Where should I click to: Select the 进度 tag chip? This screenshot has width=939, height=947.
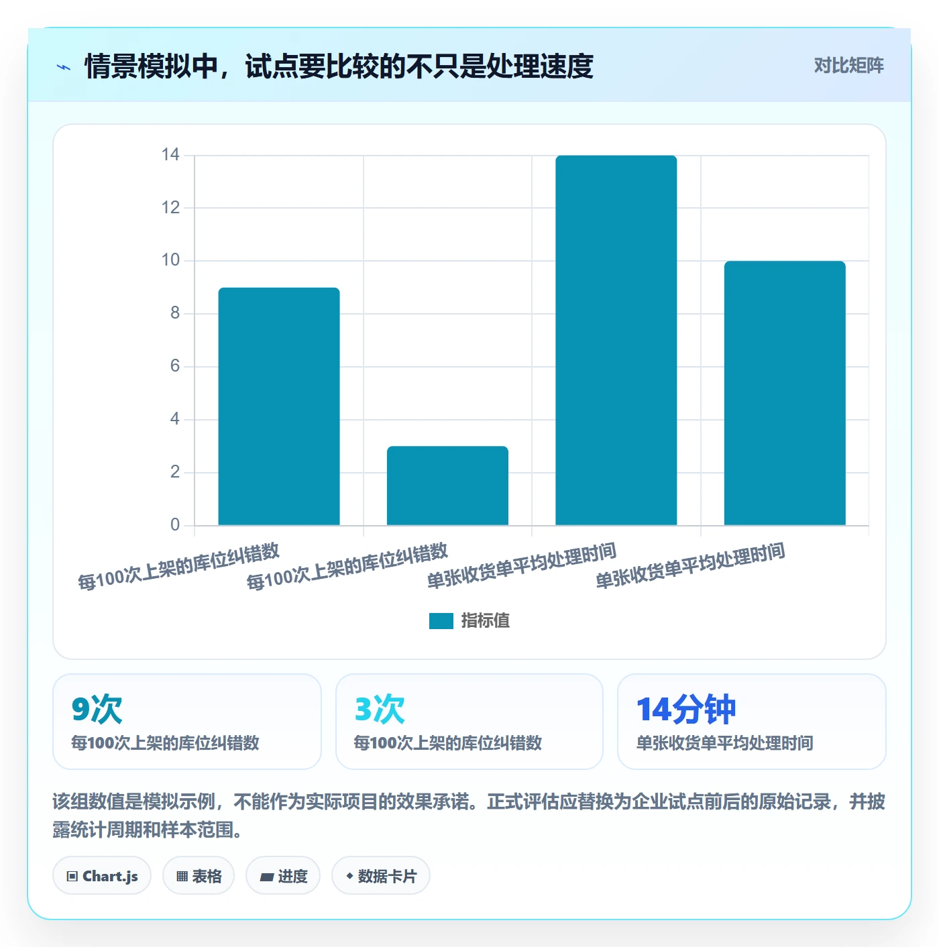coord(283,876)
